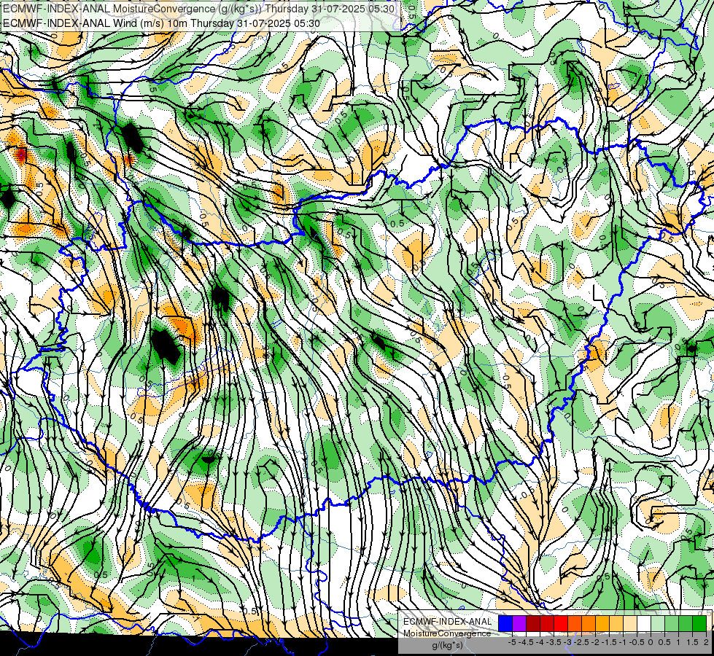Pick the green swatch between 0.5 and 1
The image size is (714, 656).
pyautogui.click(x=672, y=623)
